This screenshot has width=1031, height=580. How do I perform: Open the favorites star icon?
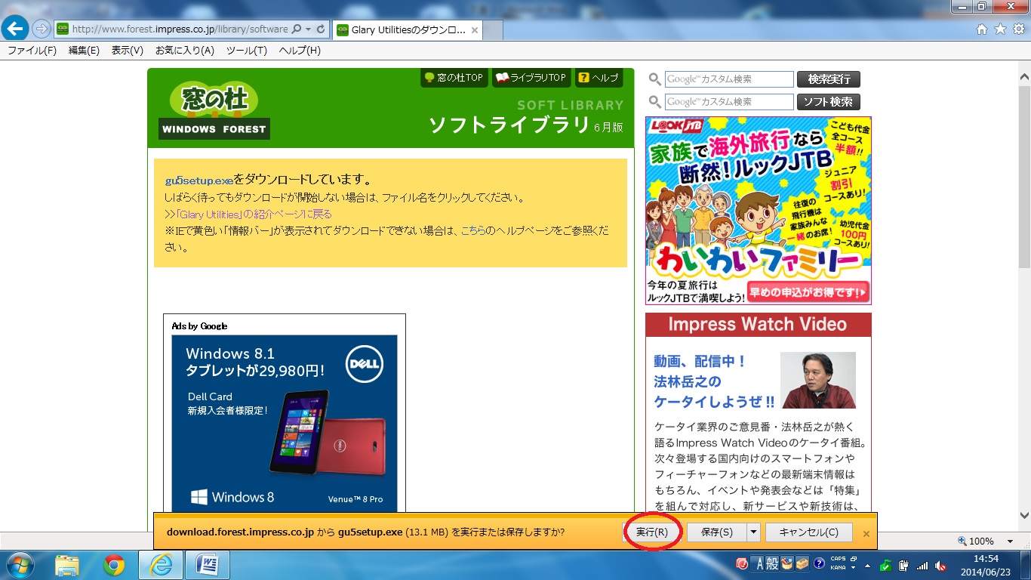[x=1000, y=29]
